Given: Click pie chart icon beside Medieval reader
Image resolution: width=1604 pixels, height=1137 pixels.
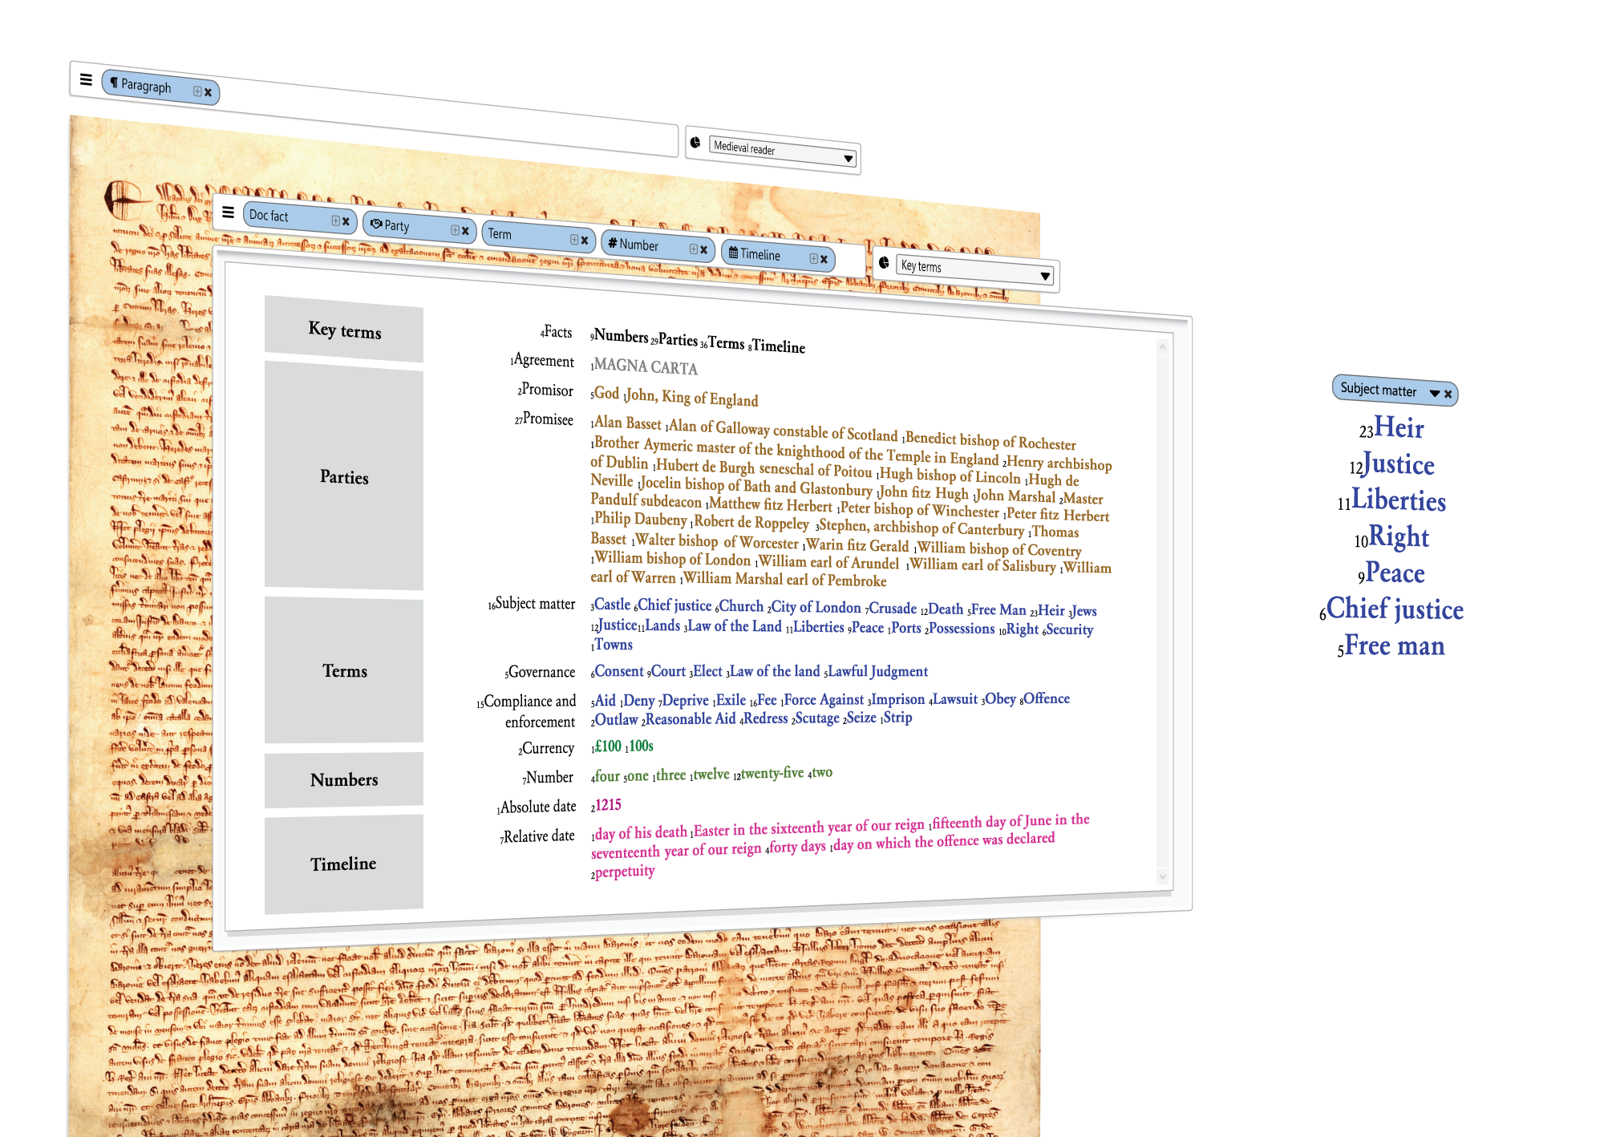Looking at the screenshot, I should (695, 142).
